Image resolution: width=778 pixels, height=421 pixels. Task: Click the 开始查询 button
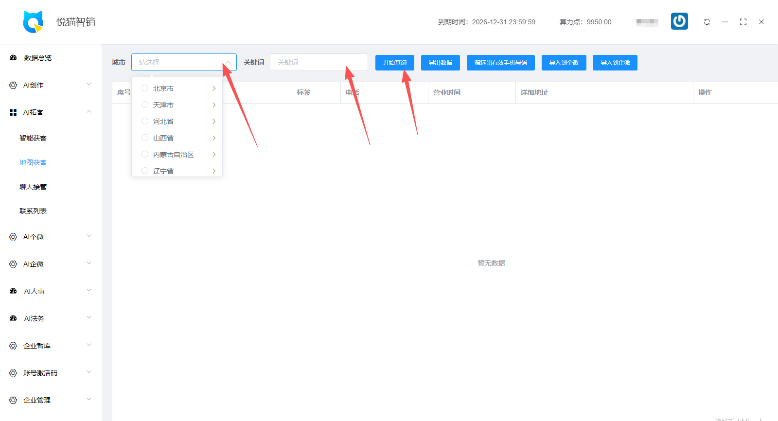point(395,63)
